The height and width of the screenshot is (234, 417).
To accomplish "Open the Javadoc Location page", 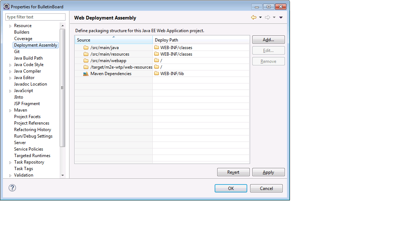I will pos(30,84).
